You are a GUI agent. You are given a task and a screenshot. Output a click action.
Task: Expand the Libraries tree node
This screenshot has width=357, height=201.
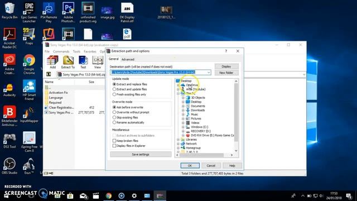[x=178, y=140]
